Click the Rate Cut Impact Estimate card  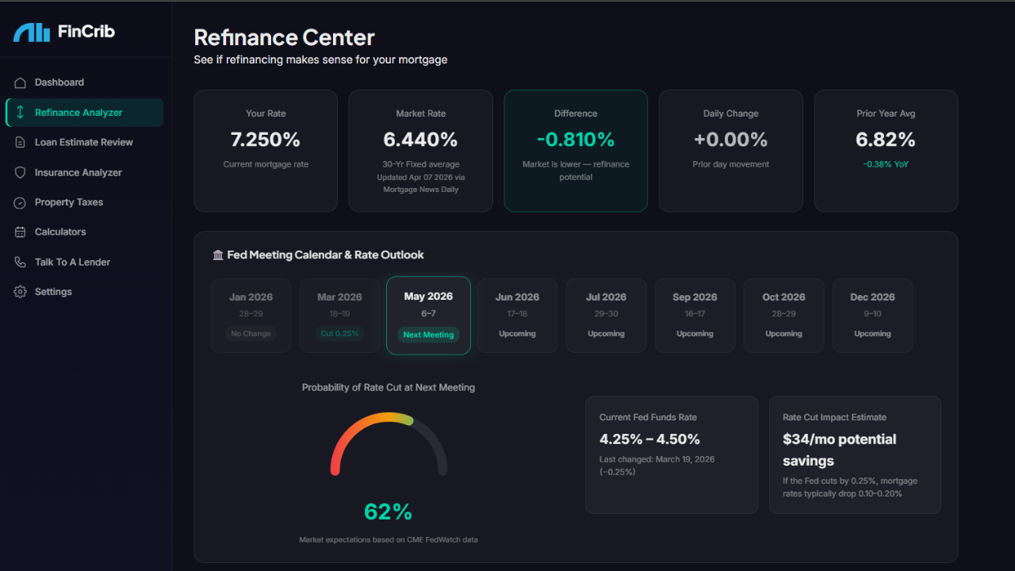pyautogui.click(x=855, y=455)
